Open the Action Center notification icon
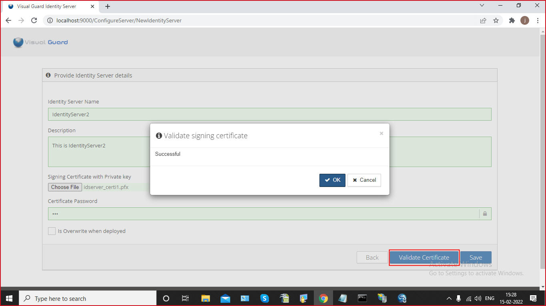 point(533,298)
